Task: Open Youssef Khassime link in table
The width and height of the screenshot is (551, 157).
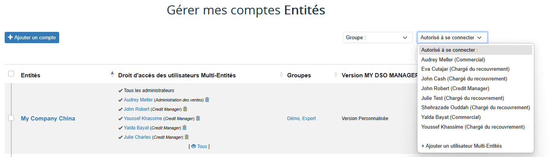Action: (x=143, y=119)
